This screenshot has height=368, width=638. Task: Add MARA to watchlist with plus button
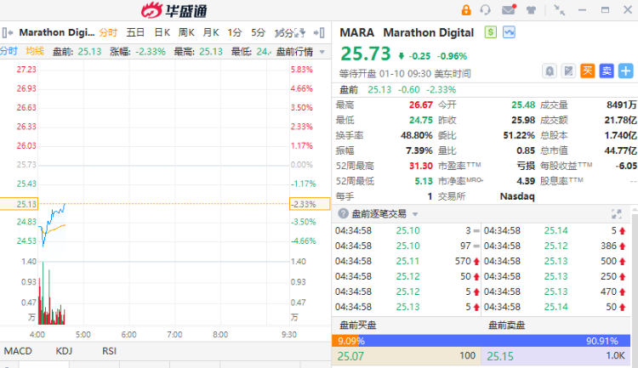tap(625, 71)
